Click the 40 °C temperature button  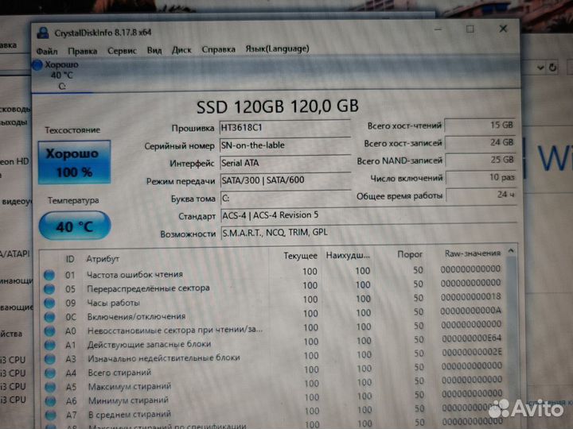click(x=75, y=226)
